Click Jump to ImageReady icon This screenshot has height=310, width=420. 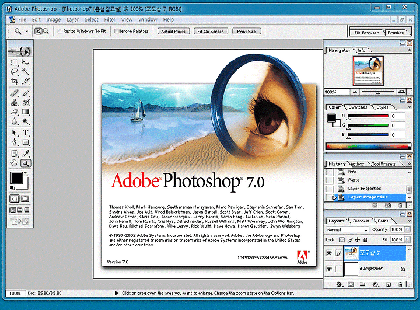click(20, 221)
